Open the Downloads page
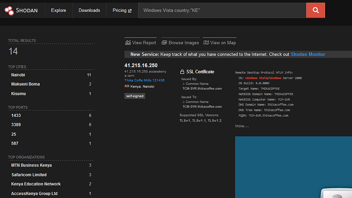 pos(89,10)
